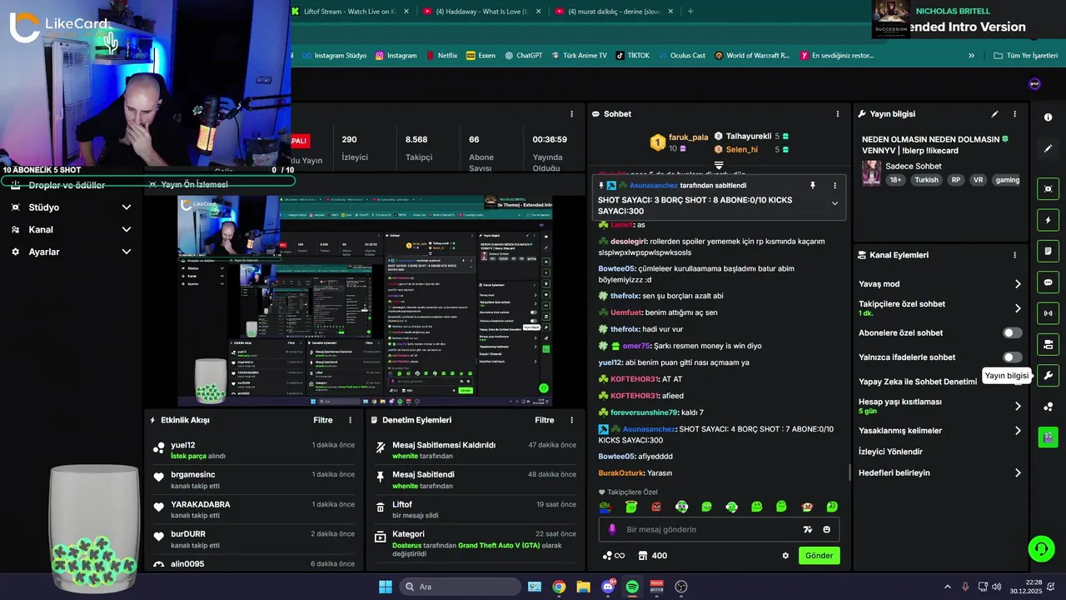Image resolution: width=1066 pixels, height=600 pixels.
Task: Click the broadcast signal icon in right sidebar
Action: [x=1048, y=313]
